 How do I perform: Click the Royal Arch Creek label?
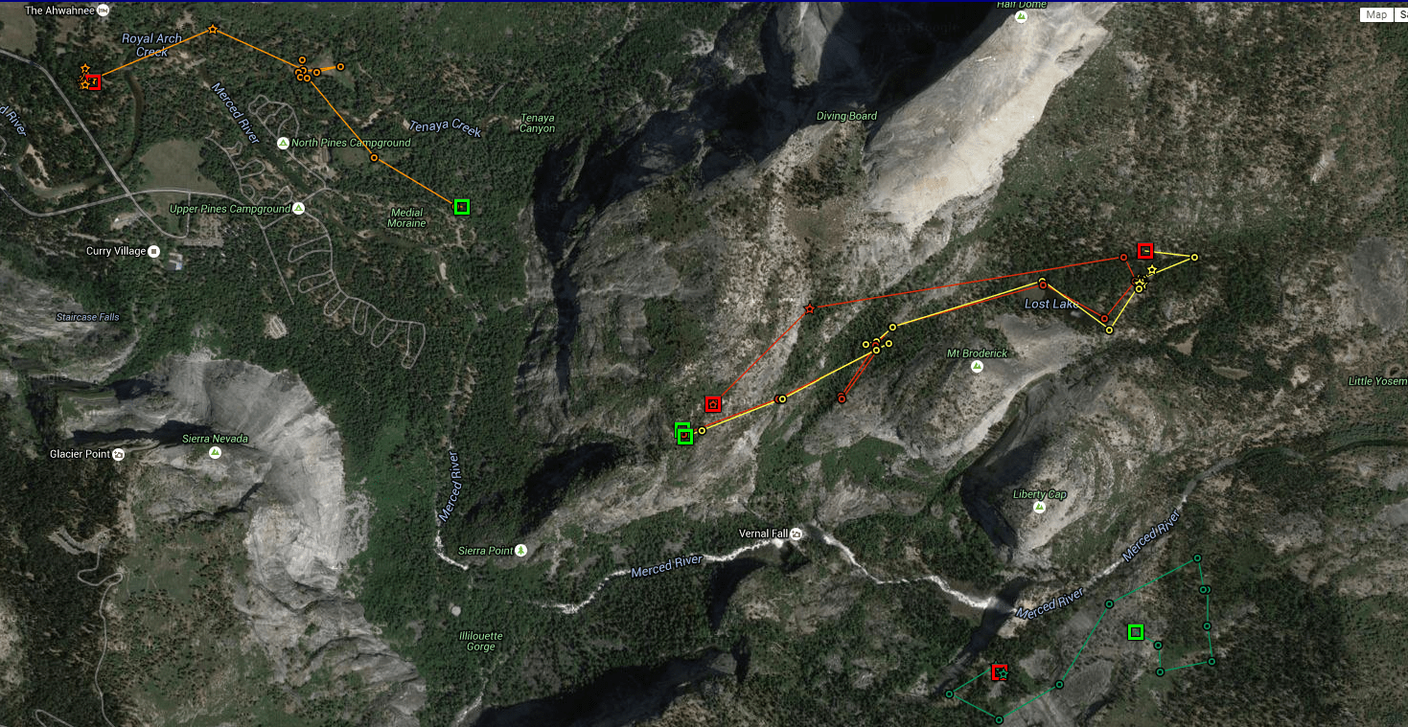pos(151,45)
